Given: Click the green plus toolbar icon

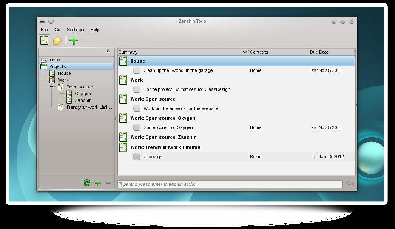Looking at the screenshot, I should (73, 40).
